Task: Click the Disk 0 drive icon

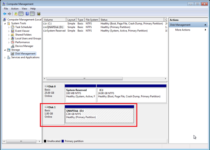Action: point(46,86)
